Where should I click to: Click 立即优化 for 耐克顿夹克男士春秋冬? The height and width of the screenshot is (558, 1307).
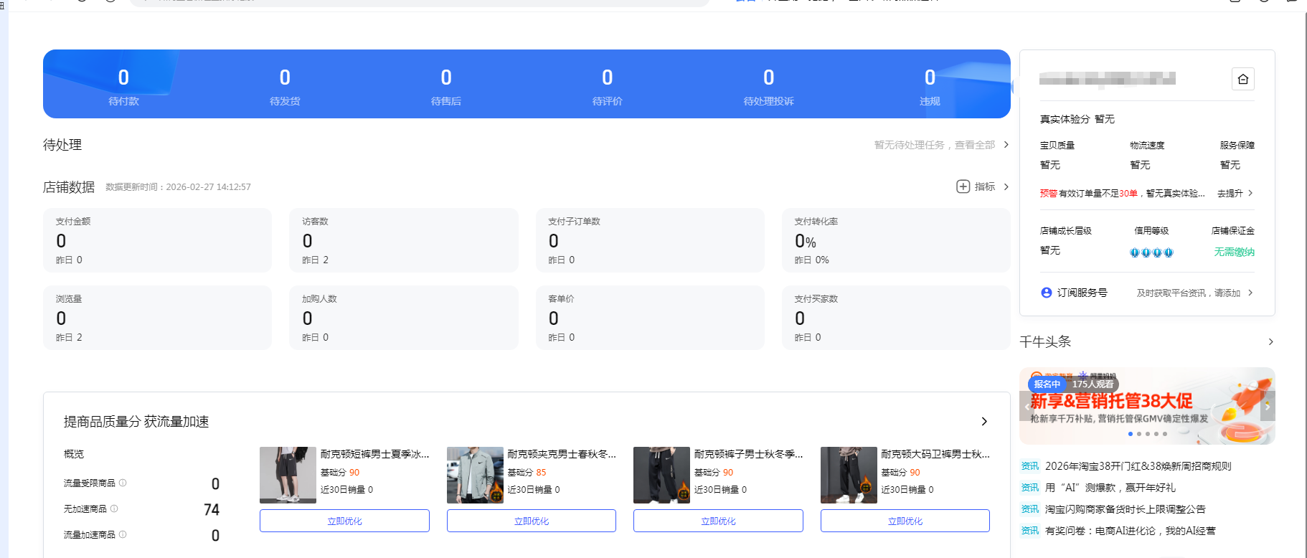coord(532,521)
